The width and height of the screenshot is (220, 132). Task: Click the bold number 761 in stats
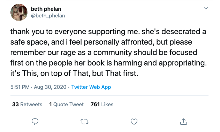[95, 104]
